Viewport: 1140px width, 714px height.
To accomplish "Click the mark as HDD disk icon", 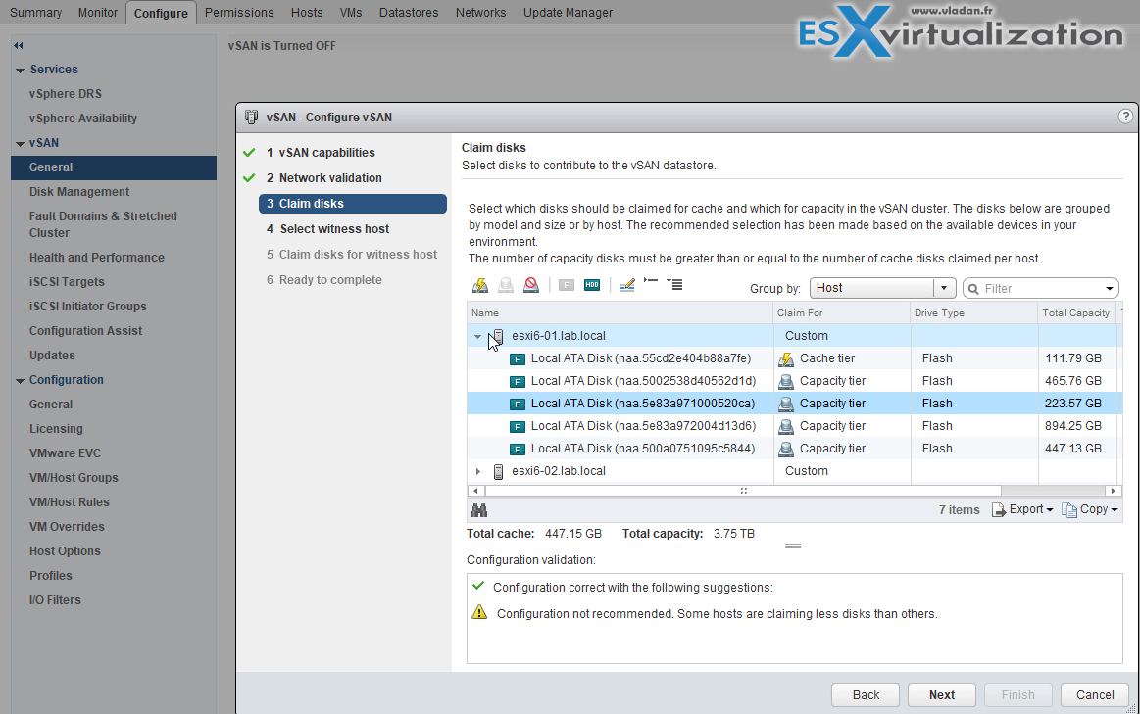I will [592, 285].
